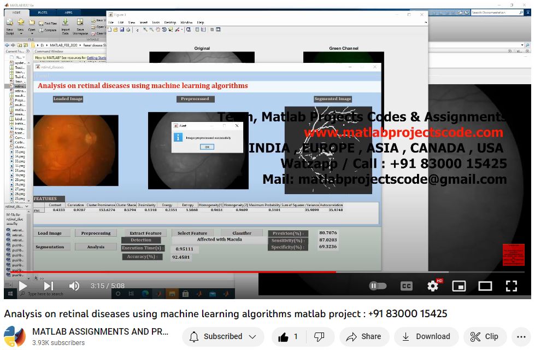Image resolution: width=535 pixels, height=350 pixels.
Task: Click the Select Feature button
Action: [x=192, y=233]
